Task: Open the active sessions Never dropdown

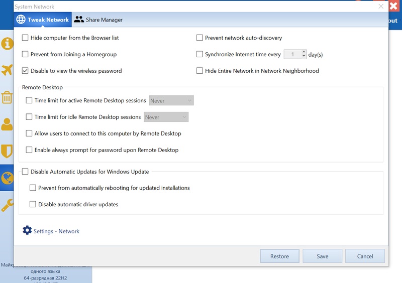Action: [x=171, y=101]
